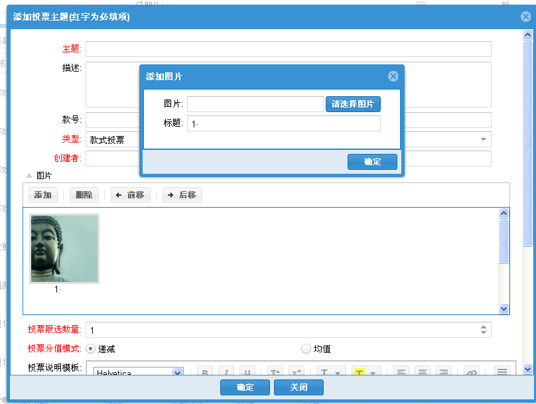Confirm with 确定 in the 添加图片 dialog
This screenshot has width=536, height=404.
[372, 162]
